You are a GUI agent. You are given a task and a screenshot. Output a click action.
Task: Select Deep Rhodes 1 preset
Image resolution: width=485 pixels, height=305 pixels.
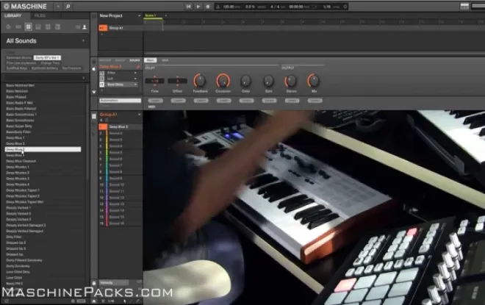pos(18,167)
